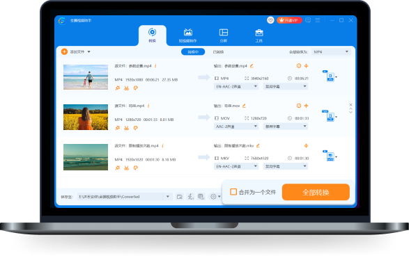
Task: Open the feedback message icon
Action: (x=308, y=20)
